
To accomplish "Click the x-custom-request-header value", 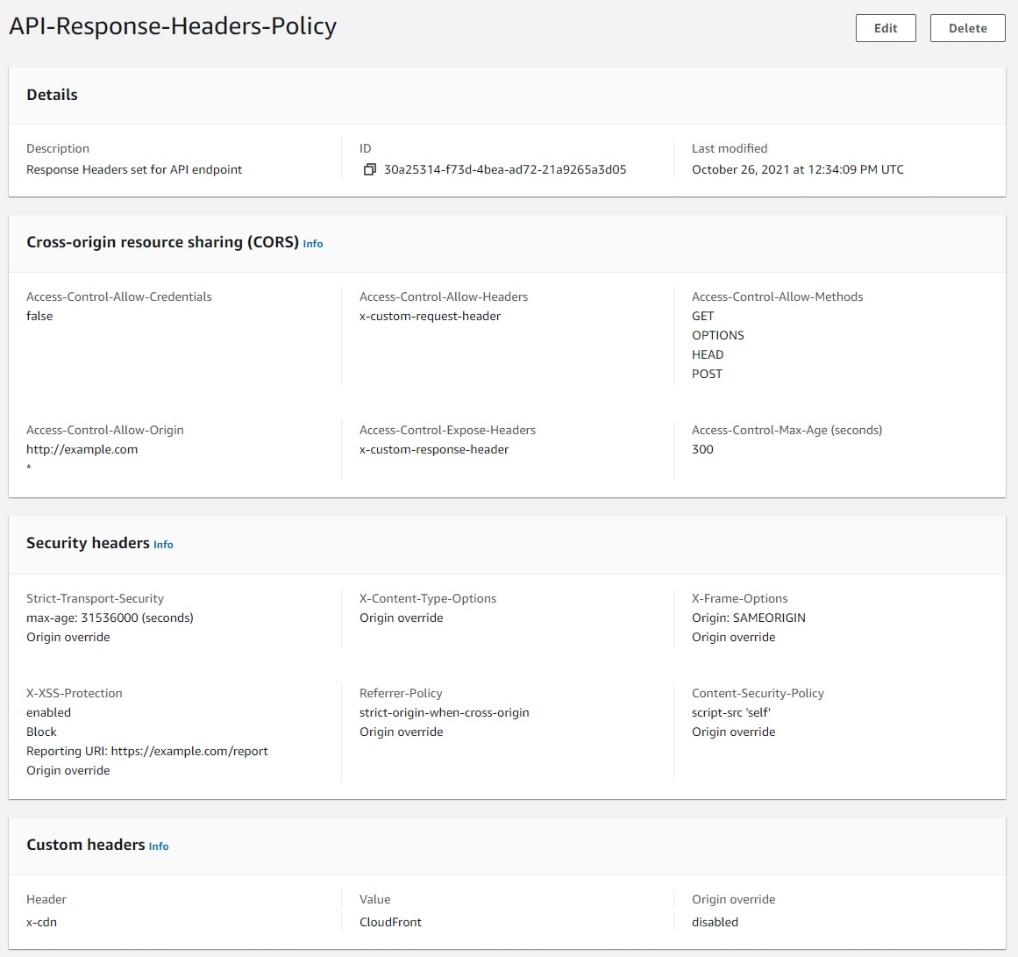I will point(430,317).
